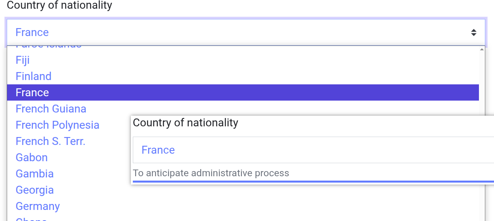
Task: Select French Guiana from the list
Action: 51,109
